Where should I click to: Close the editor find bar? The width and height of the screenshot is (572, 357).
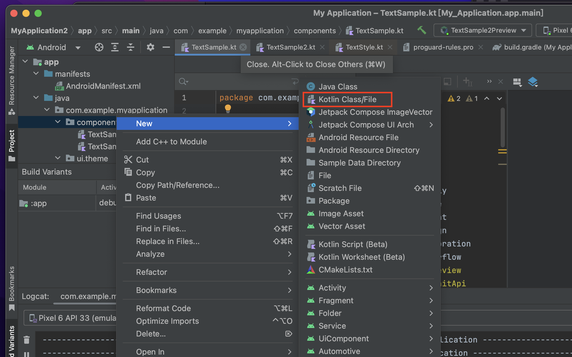click(x=501, y=82)
